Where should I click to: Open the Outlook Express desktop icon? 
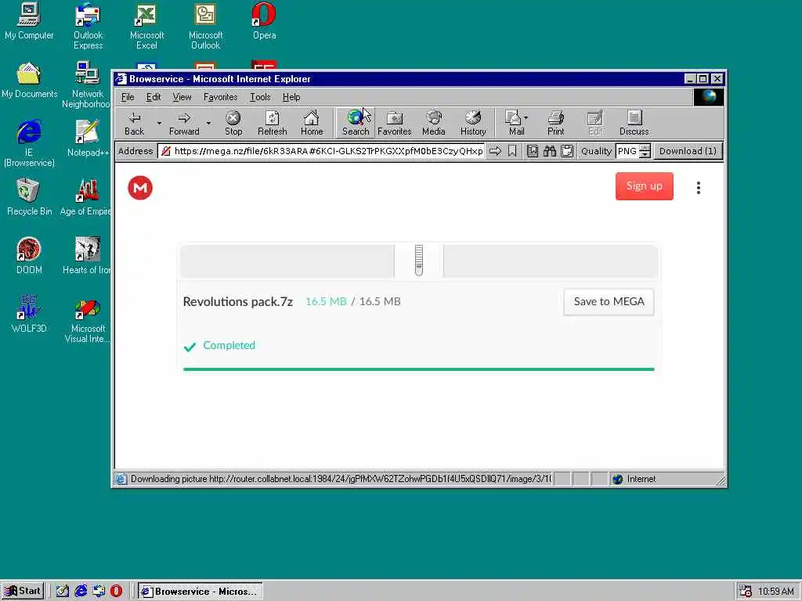tap(88, 26)
